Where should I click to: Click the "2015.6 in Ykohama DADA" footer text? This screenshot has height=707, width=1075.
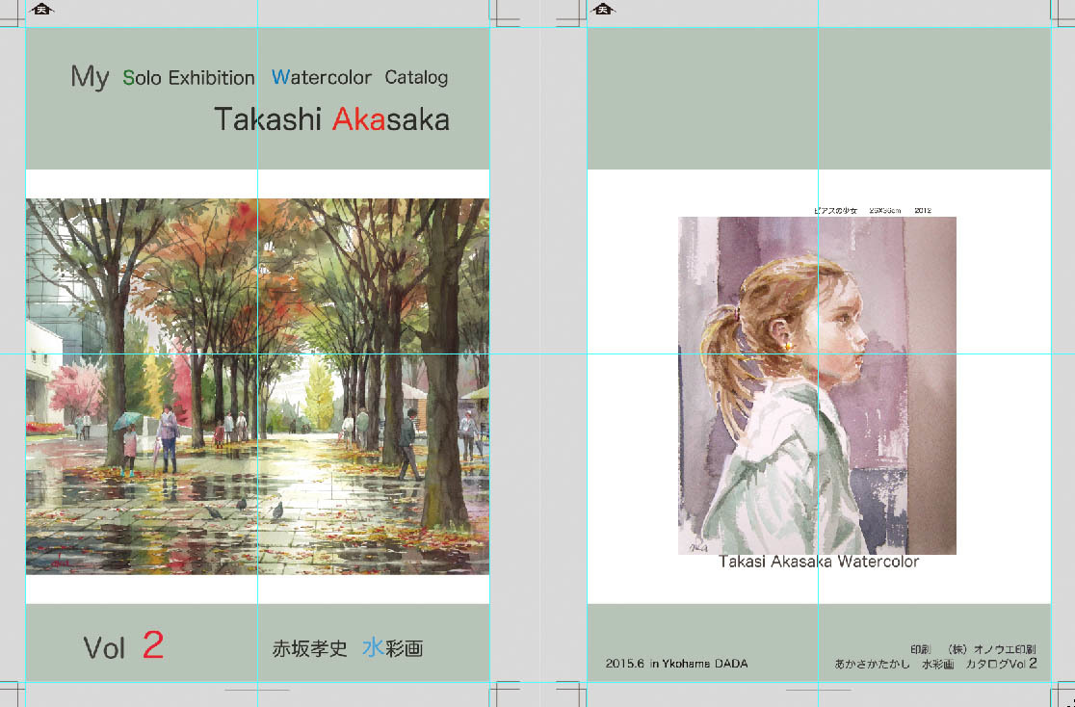[x=676, y=663]
